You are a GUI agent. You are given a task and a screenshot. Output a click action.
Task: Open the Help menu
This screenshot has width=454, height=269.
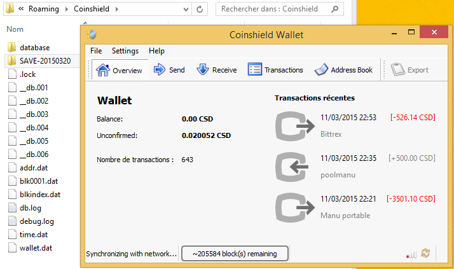[156, 51]
